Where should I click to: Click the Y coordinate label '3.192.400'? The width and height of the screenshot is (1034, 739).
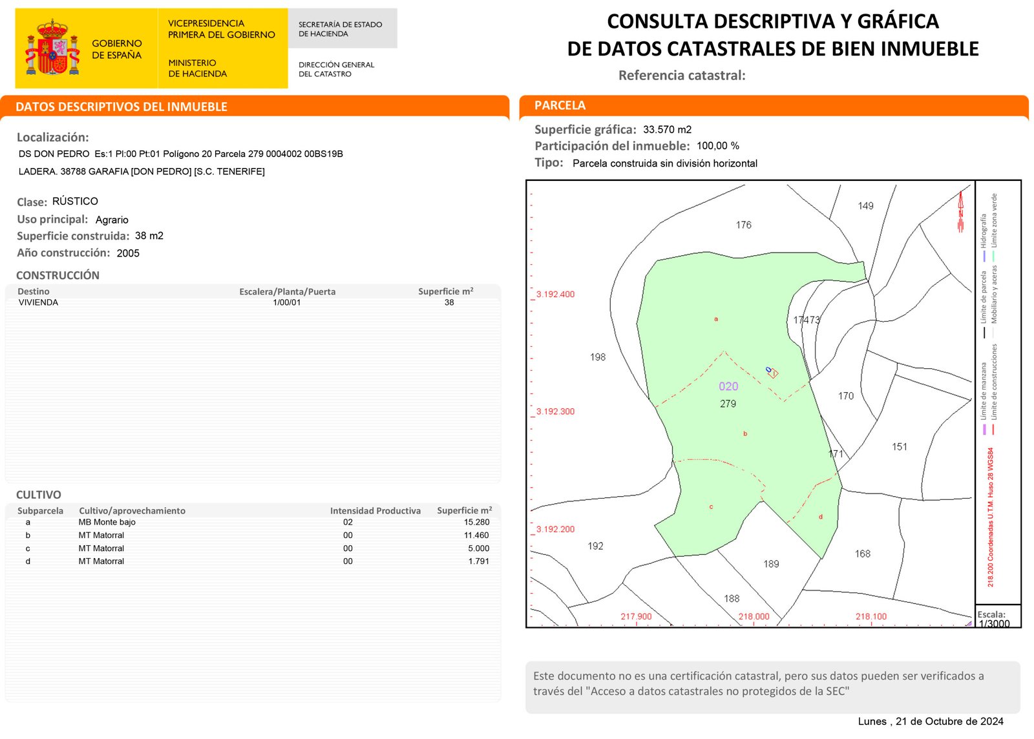click(x=555, y=294)
